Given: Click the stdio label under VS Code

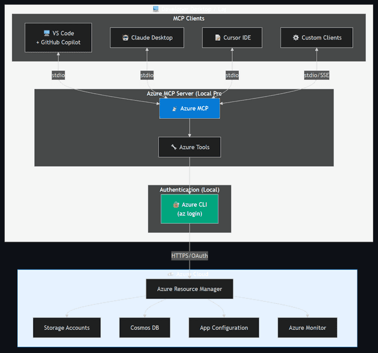Looking at the screenshot, I should pyautogui.click(x=59, y=75).
